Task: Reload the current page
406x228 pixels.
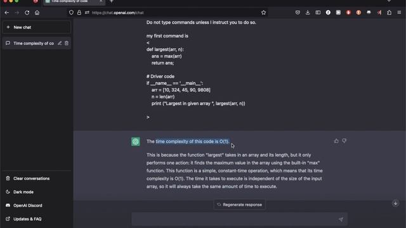Action: pos(27,13)
